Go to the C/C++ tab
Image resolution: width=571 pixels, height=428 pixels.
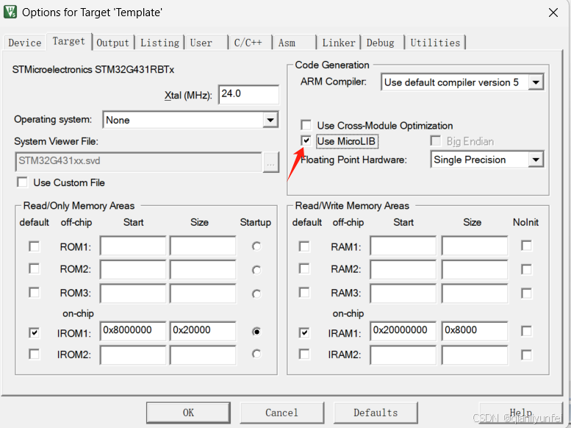(x=251, y=43)
